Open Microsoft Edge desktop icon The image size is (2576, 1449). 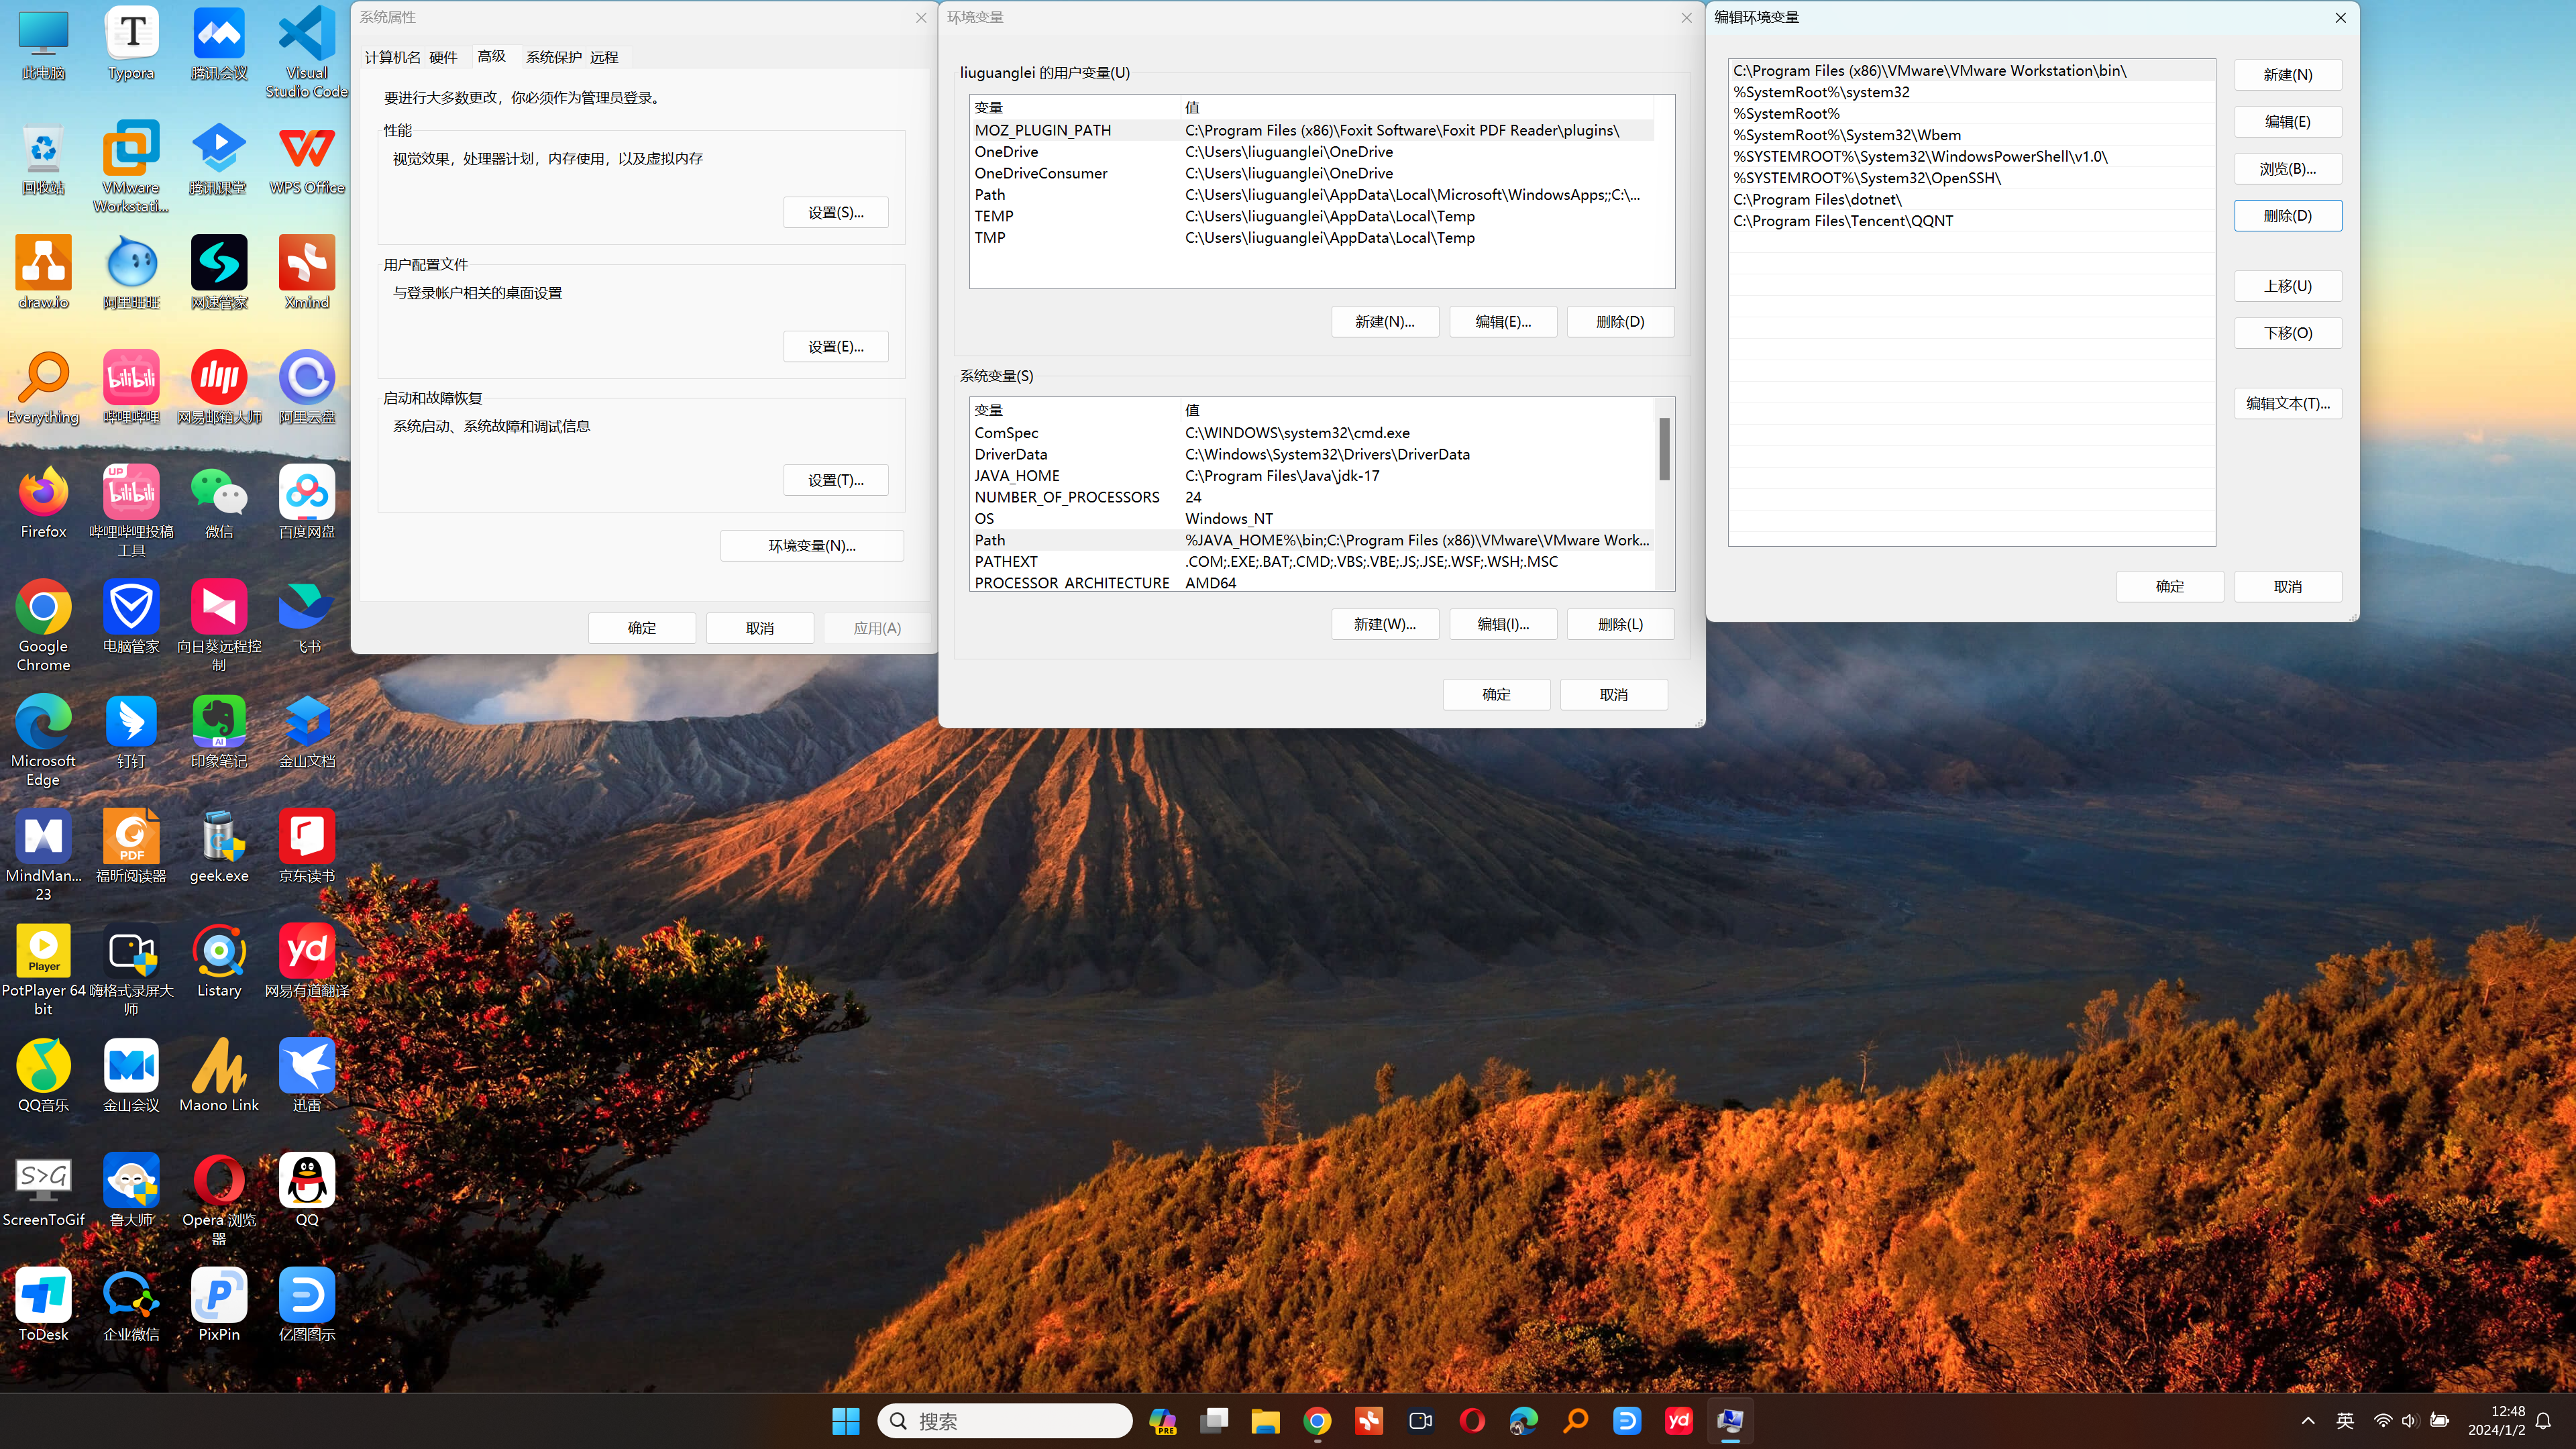(x=43, y=740)
